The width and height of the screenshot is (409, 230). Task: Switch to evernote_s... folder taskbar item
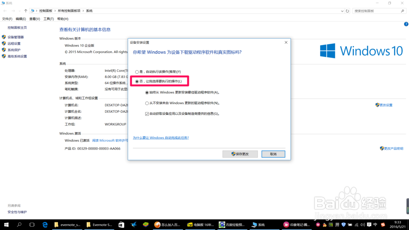pyautogui.click(x=68, y=225)
